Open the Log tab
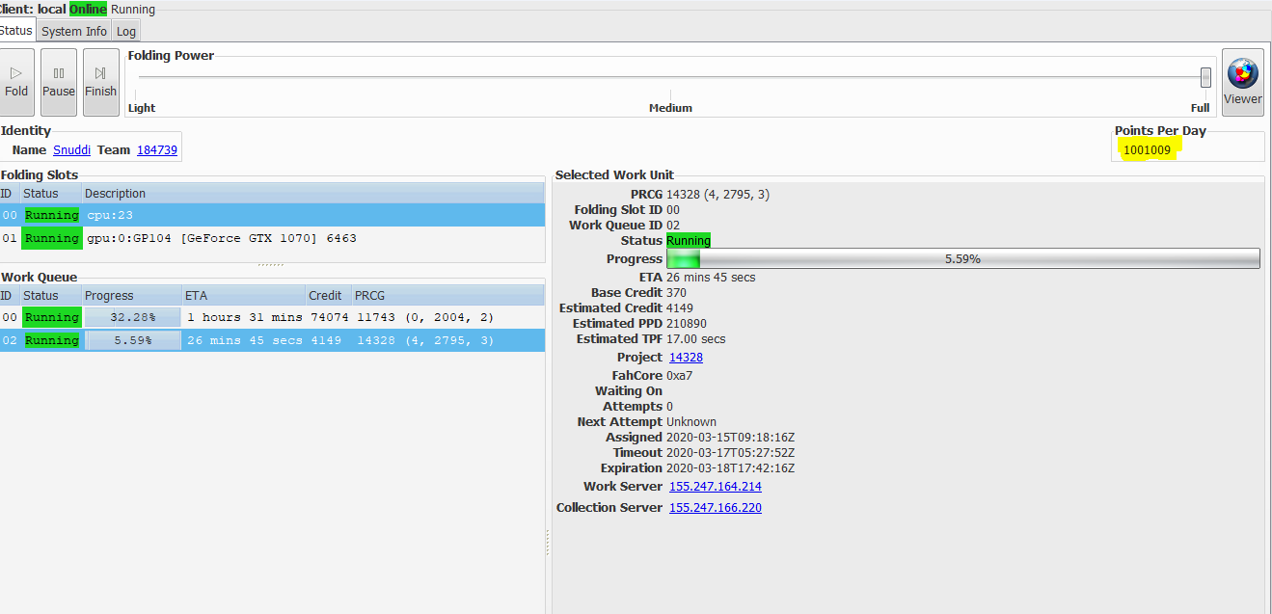This screenshot has height=614, width=1272. tap(126, 31)
